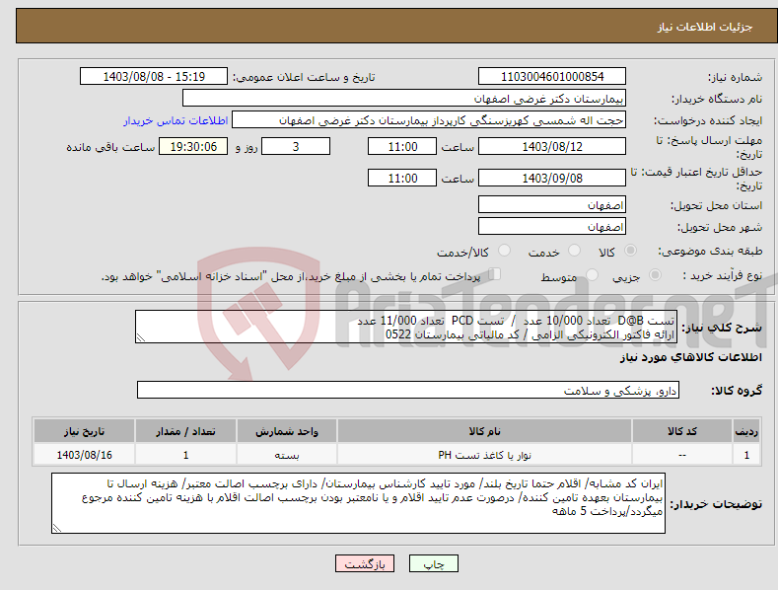The width and height of the screenshot is (778, 590).
Task: Click the announcement date field 1403/08/08 - 15:19
Action: point(154,77)
